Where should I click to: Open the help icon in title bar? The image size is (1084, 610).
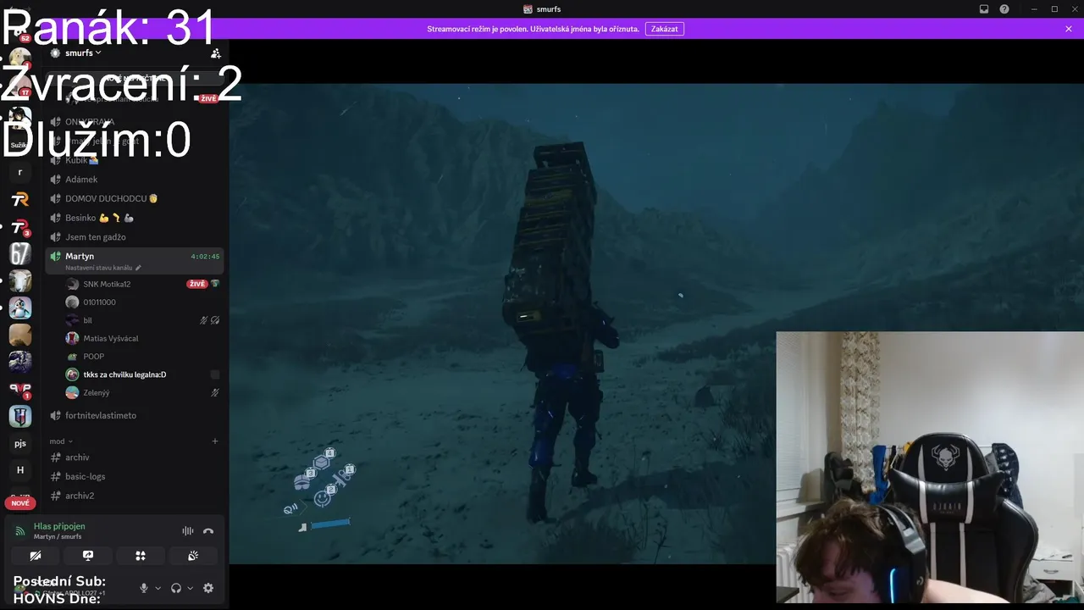[1004, 9]
